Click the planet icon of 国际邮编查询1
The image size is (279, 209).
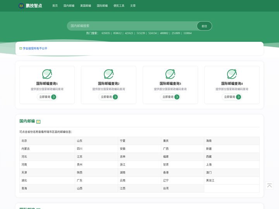pyautogui.click(x=47, y=74)
